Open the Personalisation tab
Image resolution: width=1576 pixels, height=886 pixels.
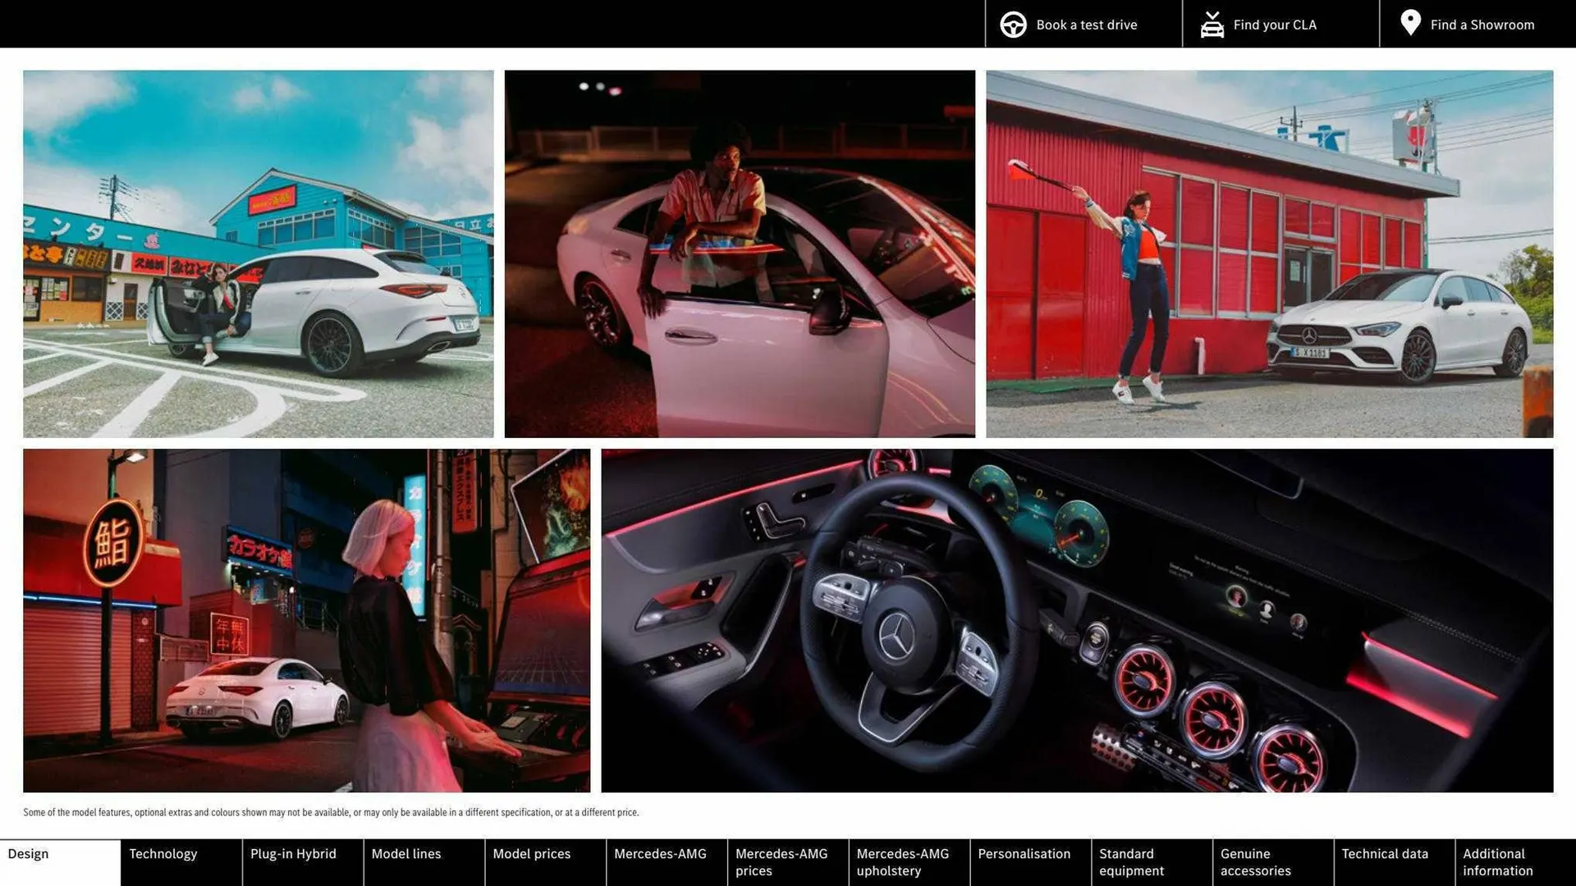pos(1024,853)
